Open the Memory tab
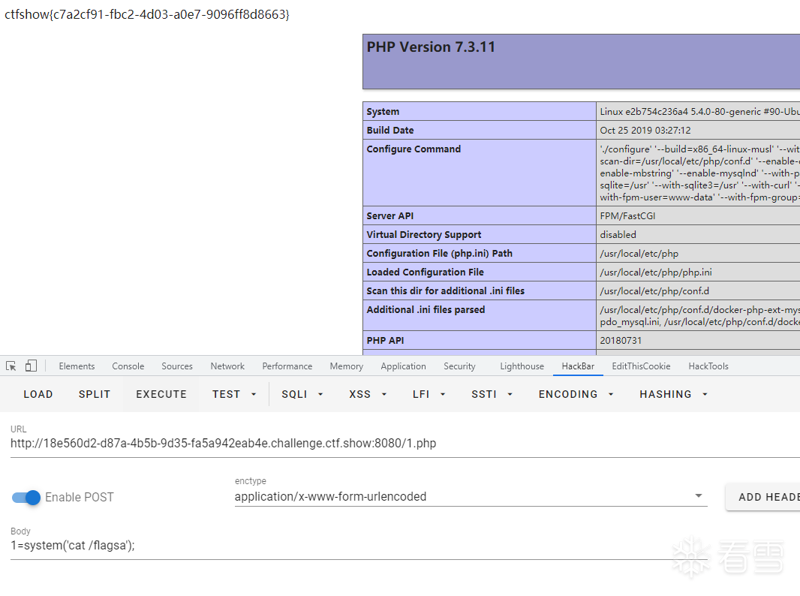 point(347,366)
